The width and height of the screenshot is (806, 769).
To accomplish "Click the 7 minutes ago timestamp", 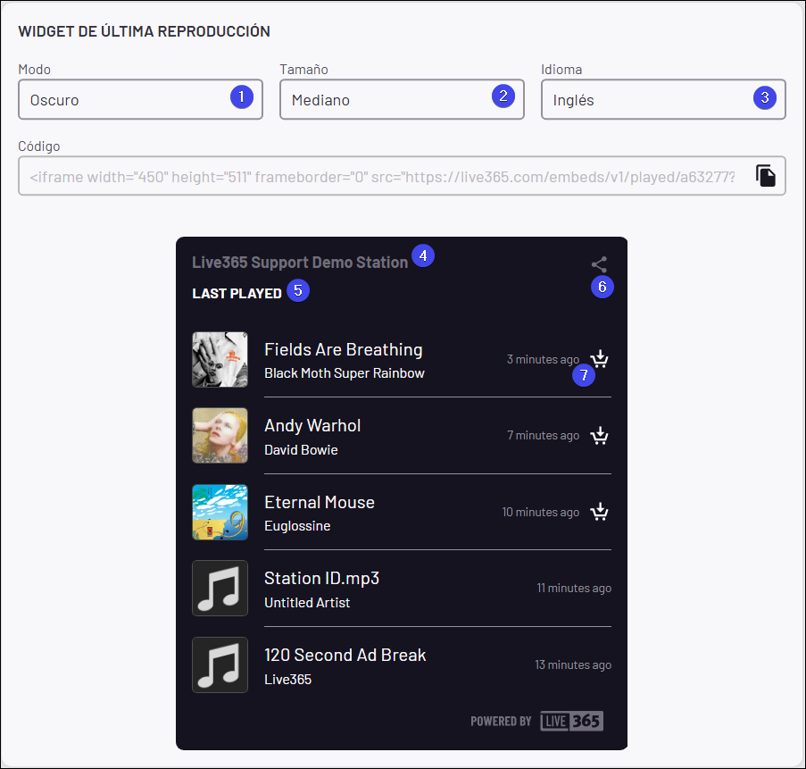I will point(544,435).
